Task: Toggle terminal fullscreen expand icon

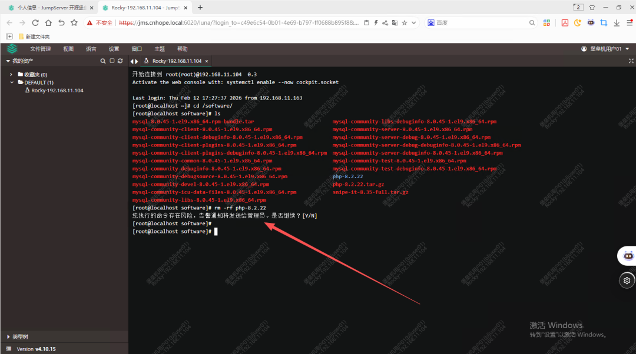Action: [x=631, y=61]
